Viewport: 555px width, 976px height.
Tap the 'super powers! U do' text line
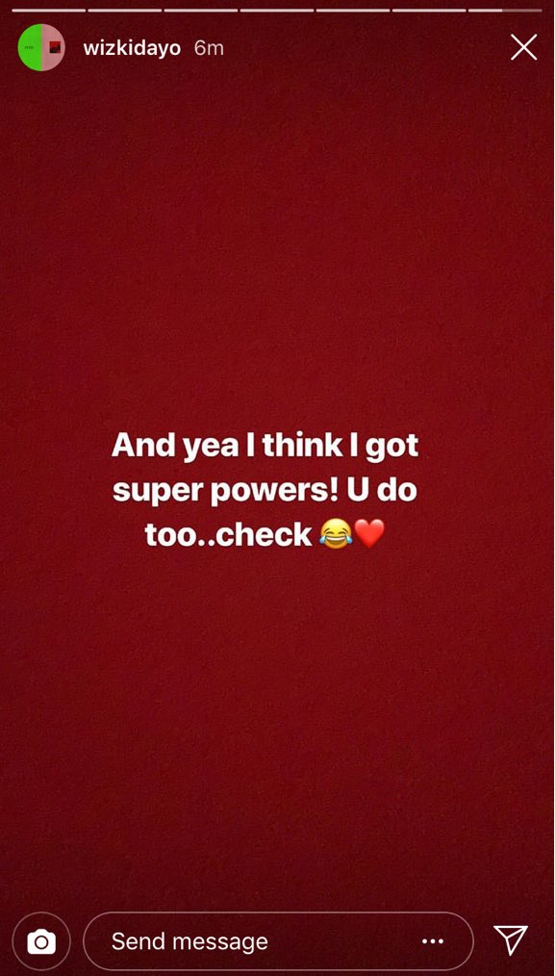(265, 491)
